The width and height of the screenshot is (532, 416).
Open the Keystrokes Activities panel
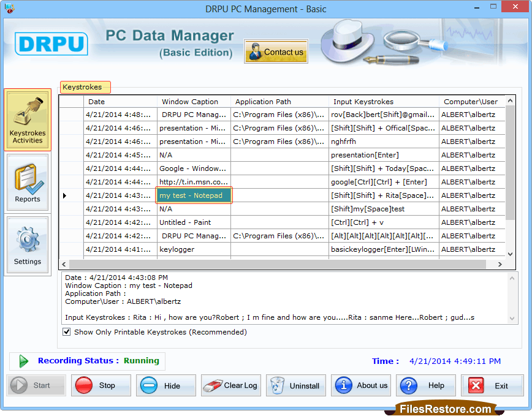[28, 119]
